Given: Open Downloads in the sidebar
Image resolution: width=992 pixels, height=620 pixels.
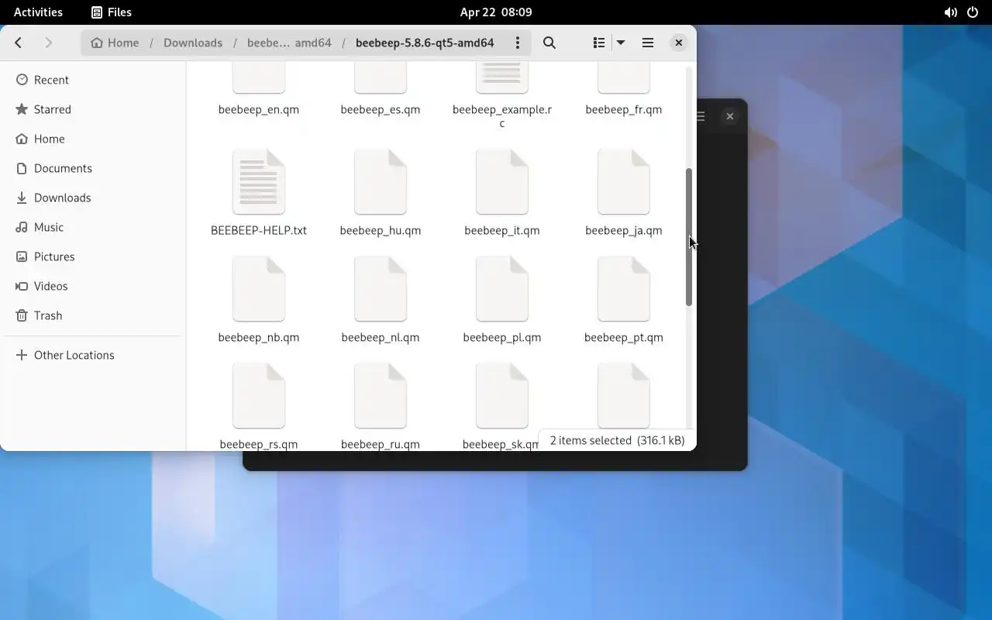Looking at the screenshot, I should pos(93,198).
